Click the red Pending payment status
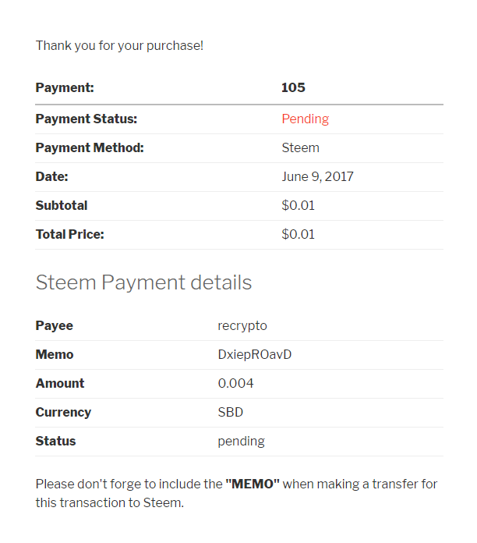Image resolution: width=477 pixels, height=543 pixels. coord(305,119)
